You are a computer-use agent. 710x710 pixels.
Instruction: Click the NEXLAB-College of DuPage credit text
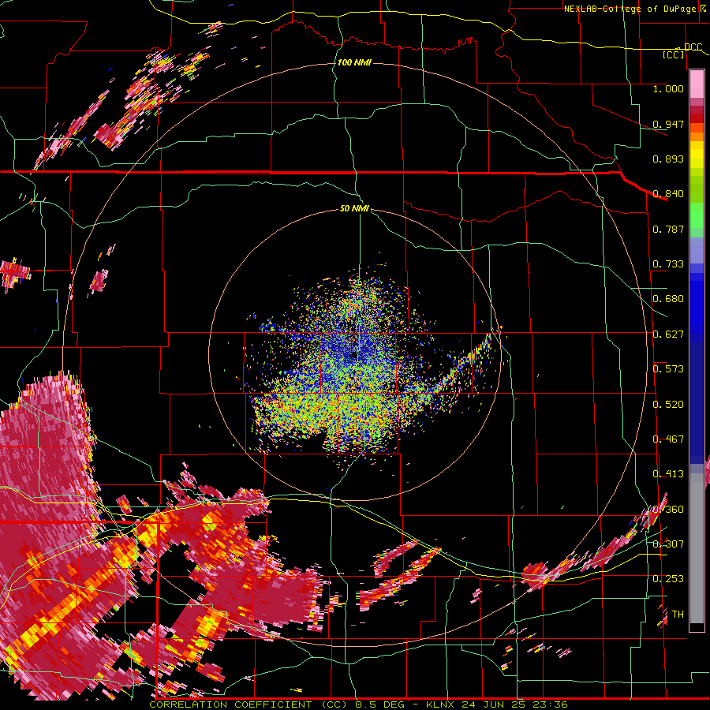click(634, 9)
